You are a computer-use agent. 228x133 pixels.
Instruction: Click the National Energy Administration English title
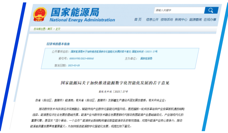coord(82,20)
